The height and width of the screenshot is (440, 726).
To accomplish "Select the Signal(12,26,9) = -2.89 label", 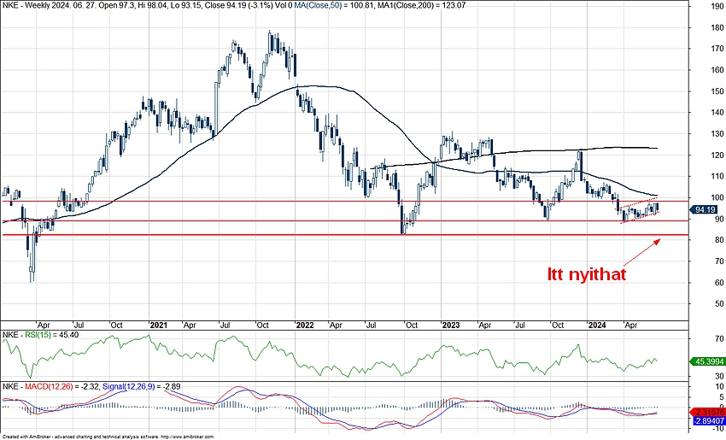I will (x=141, y=386).
